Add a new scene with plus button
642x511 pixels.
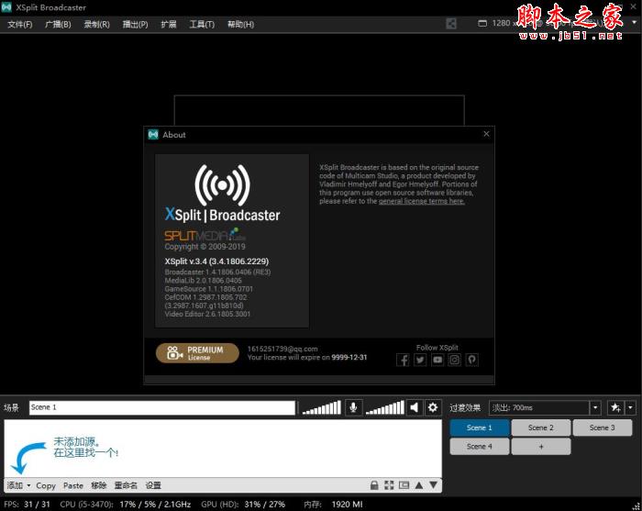coord(541,446)
